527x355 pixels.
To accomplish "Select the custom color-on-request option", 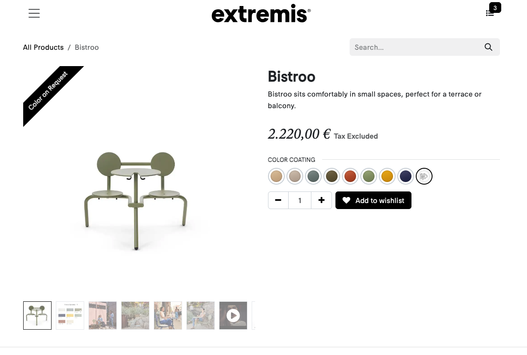I will pyautogui.click(x=424, y=176).
